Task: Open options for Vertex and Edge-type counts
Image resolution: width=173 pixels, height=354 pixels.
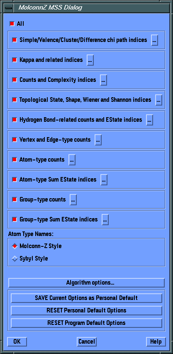Action: click(x=98, y=140)
